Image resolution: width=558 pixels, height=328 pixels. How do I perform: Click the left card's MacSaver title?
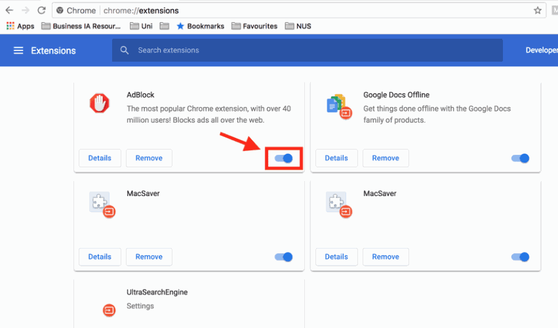point(143,194)
